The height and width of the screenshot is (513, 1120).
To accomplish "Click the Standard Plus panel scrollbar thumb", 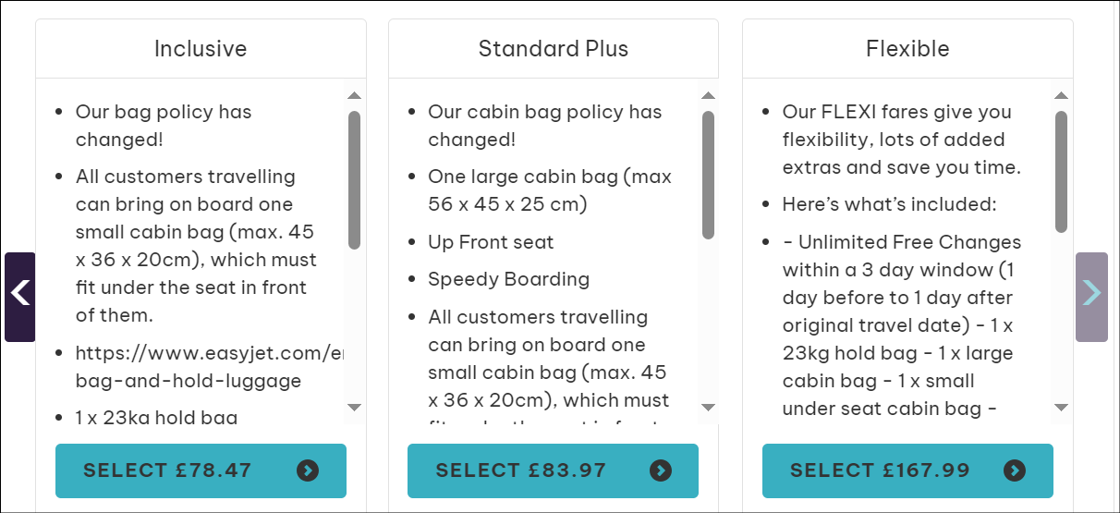I will pyautogui.click(x=708, y=175).
